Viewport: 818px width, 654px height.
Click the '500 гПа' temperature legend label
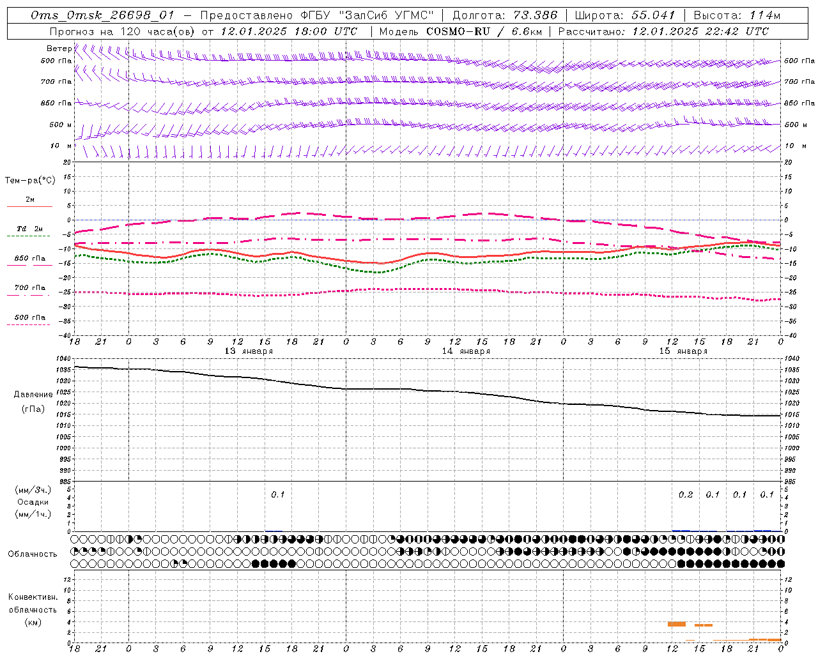point(30,317)
